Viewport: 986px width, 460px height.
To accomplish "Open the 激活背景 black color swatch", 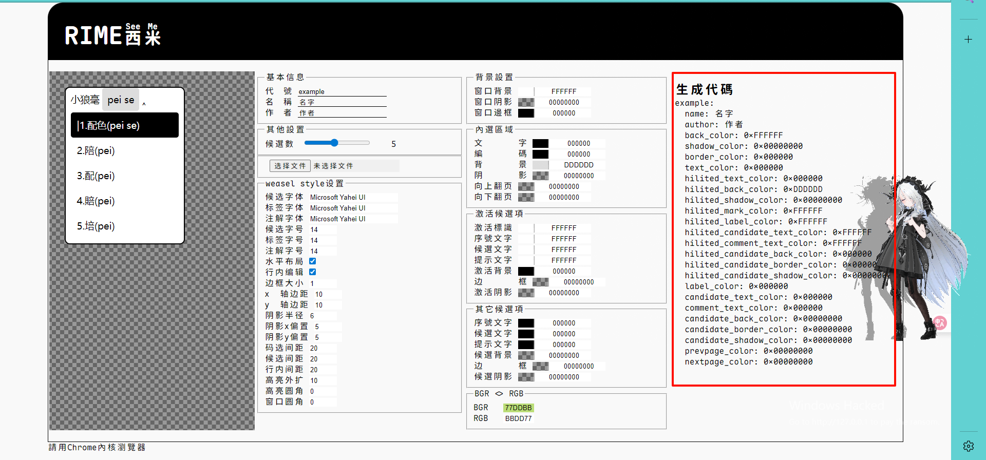I will click(526, 271).
